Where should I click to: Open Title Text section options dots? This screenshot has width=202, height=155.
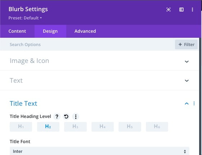pos(194,104)
